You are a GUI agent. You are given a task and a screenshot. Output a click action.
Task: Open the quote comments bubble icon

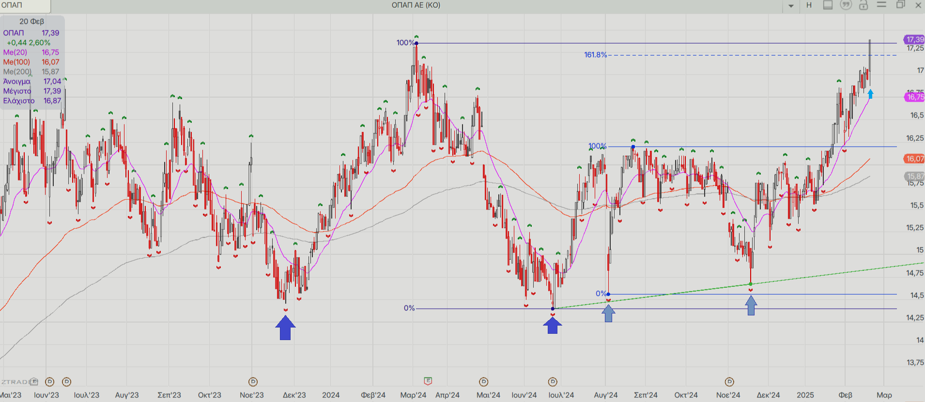click(846, 5)
